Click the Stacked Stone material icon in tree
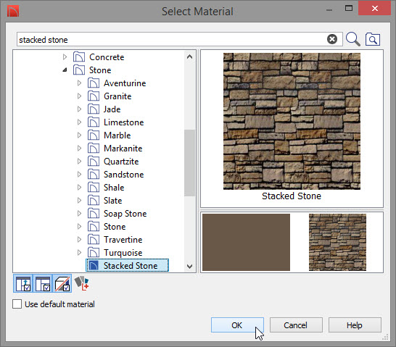Viewport: 396px width, 347px height. coord(93,266)
